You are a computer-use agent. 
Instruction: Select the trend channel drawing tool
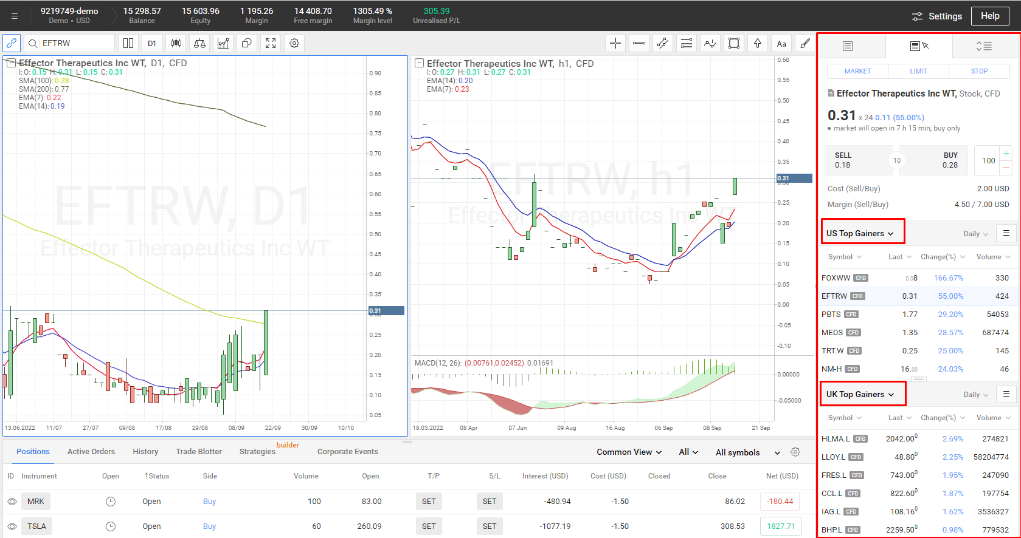[x=663, y=43]
